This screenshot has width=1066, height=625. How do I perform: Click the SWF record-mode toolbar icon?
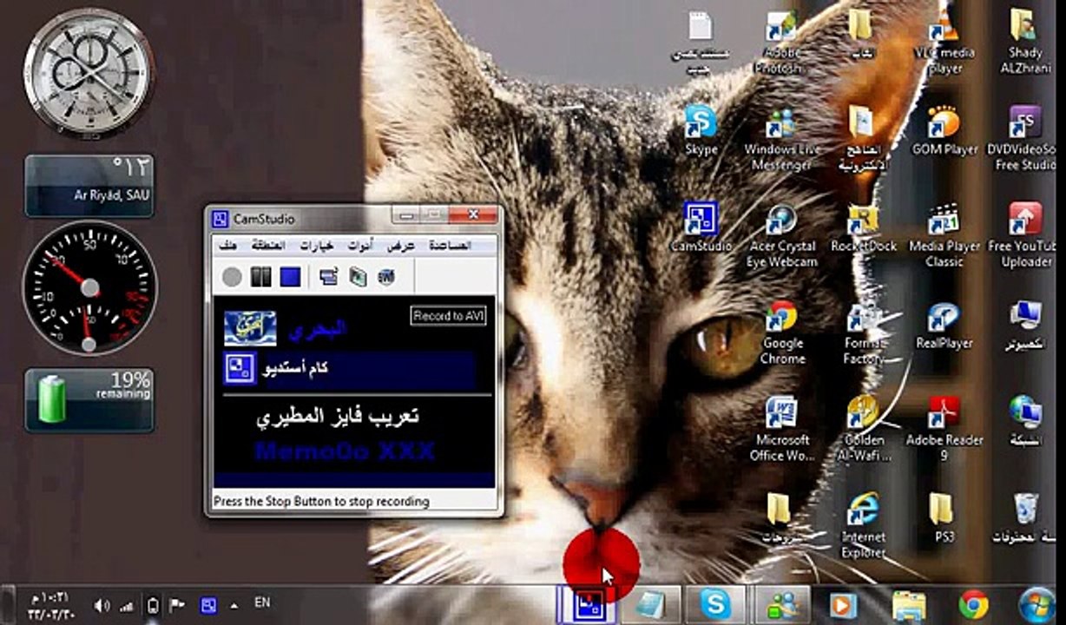[x=386, y=277]
